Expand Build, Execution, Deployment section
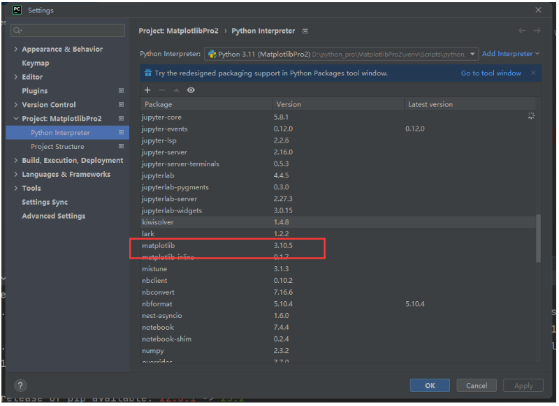The width and height of the screenshot is (559, 406). tap(15, 160)
